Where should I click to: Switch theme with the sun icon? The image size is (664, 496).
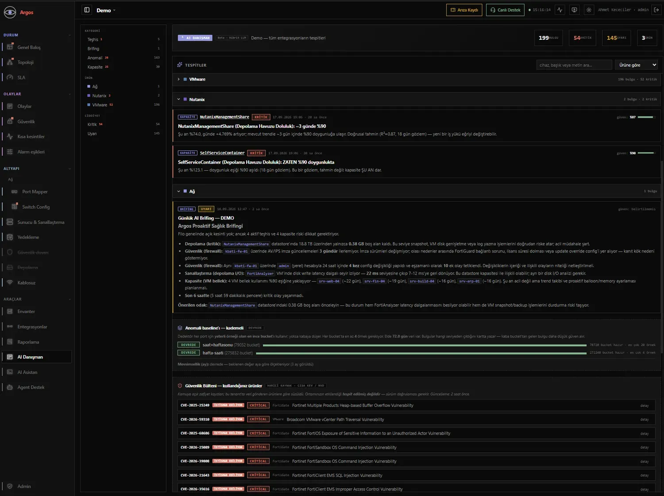[589, 10]
